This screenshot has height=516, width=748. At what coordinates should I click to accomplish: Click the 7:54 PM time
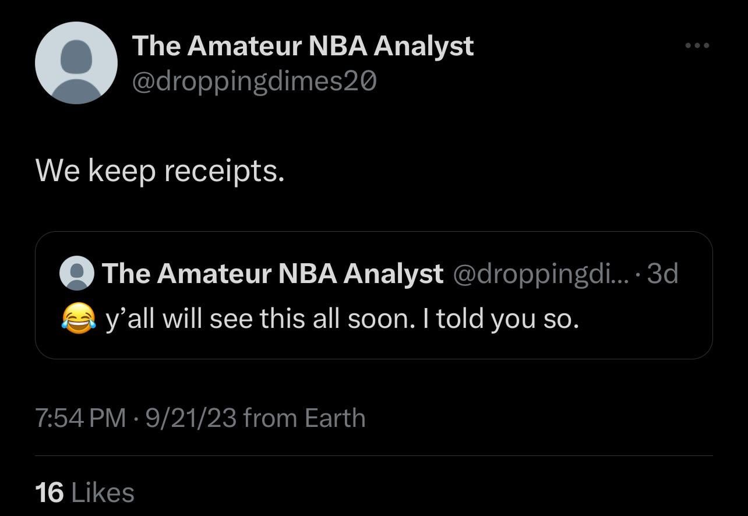pyautogui.click(x=80, y=418)
